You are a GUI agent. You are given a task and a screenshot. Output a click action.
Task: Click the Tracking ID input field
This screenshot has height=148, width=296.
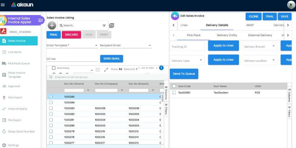point(187,46)
